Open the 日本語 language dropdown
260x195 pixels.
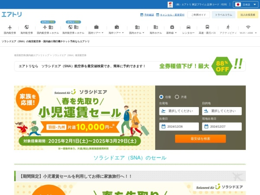(245, 4)
